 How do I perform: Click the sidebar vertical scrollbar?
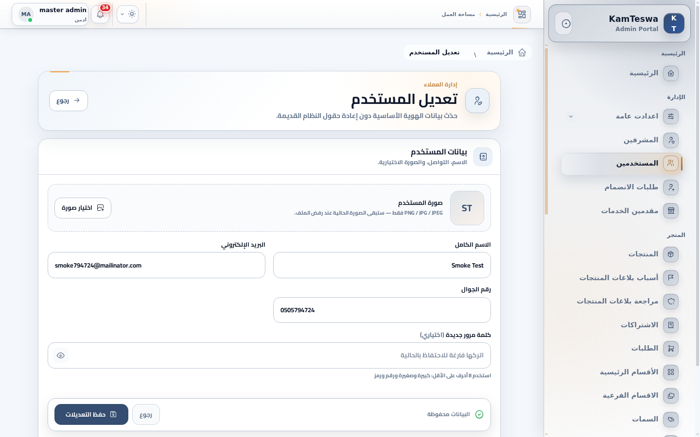click(x=546, y=131)
